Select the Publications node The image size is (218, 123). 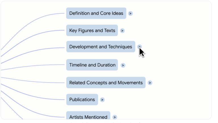pos(82,100)
